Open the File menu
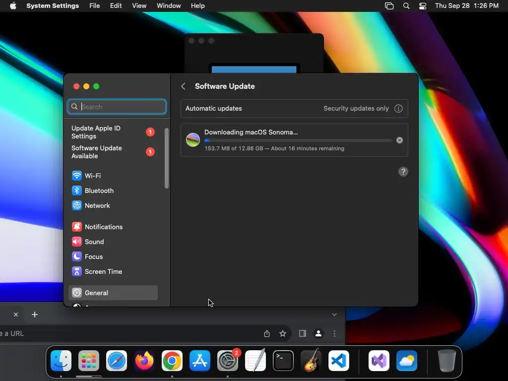 coord(95,6)
